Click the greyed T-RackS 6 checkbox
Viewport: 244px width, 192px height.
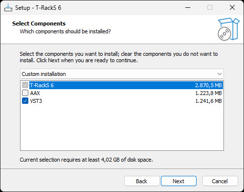click(x=25, y=85)
